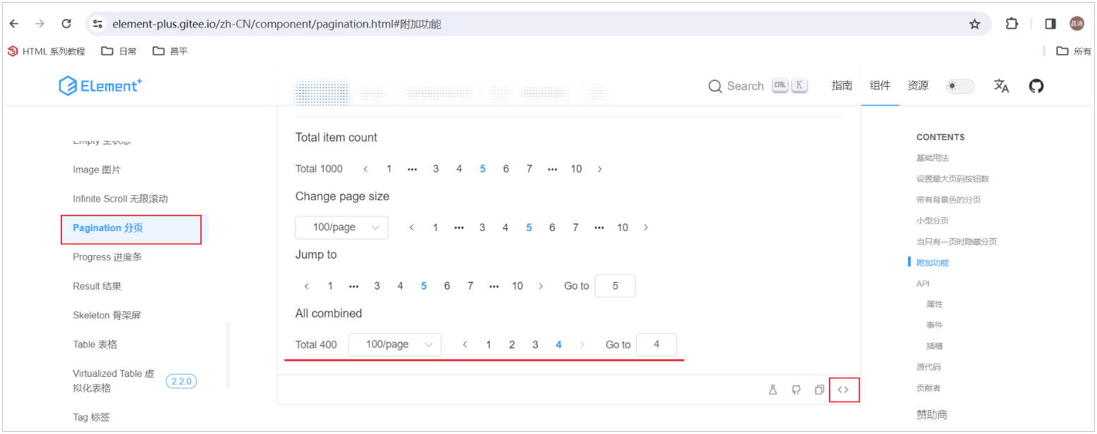Open the 100/page dropdown in All combined demo
The width and height of the screenshot is (1097, 434).
[395, 345]
